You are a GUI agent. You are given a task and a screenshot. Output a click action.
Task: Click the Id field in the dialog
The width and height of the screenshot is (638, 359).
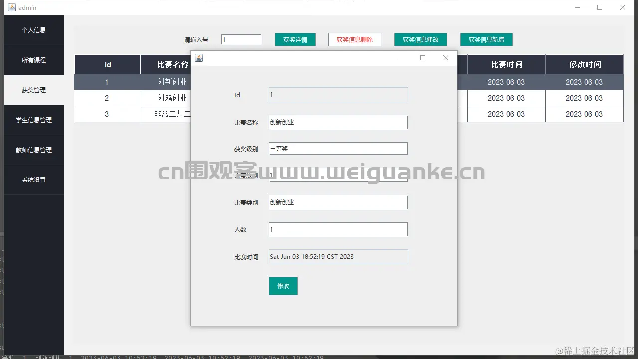pyautogui.click(x=338, y=95)
